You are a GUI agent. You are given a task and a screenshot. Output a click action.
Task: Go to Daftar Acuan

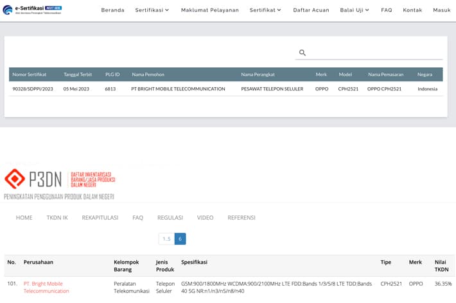point(311,10)
